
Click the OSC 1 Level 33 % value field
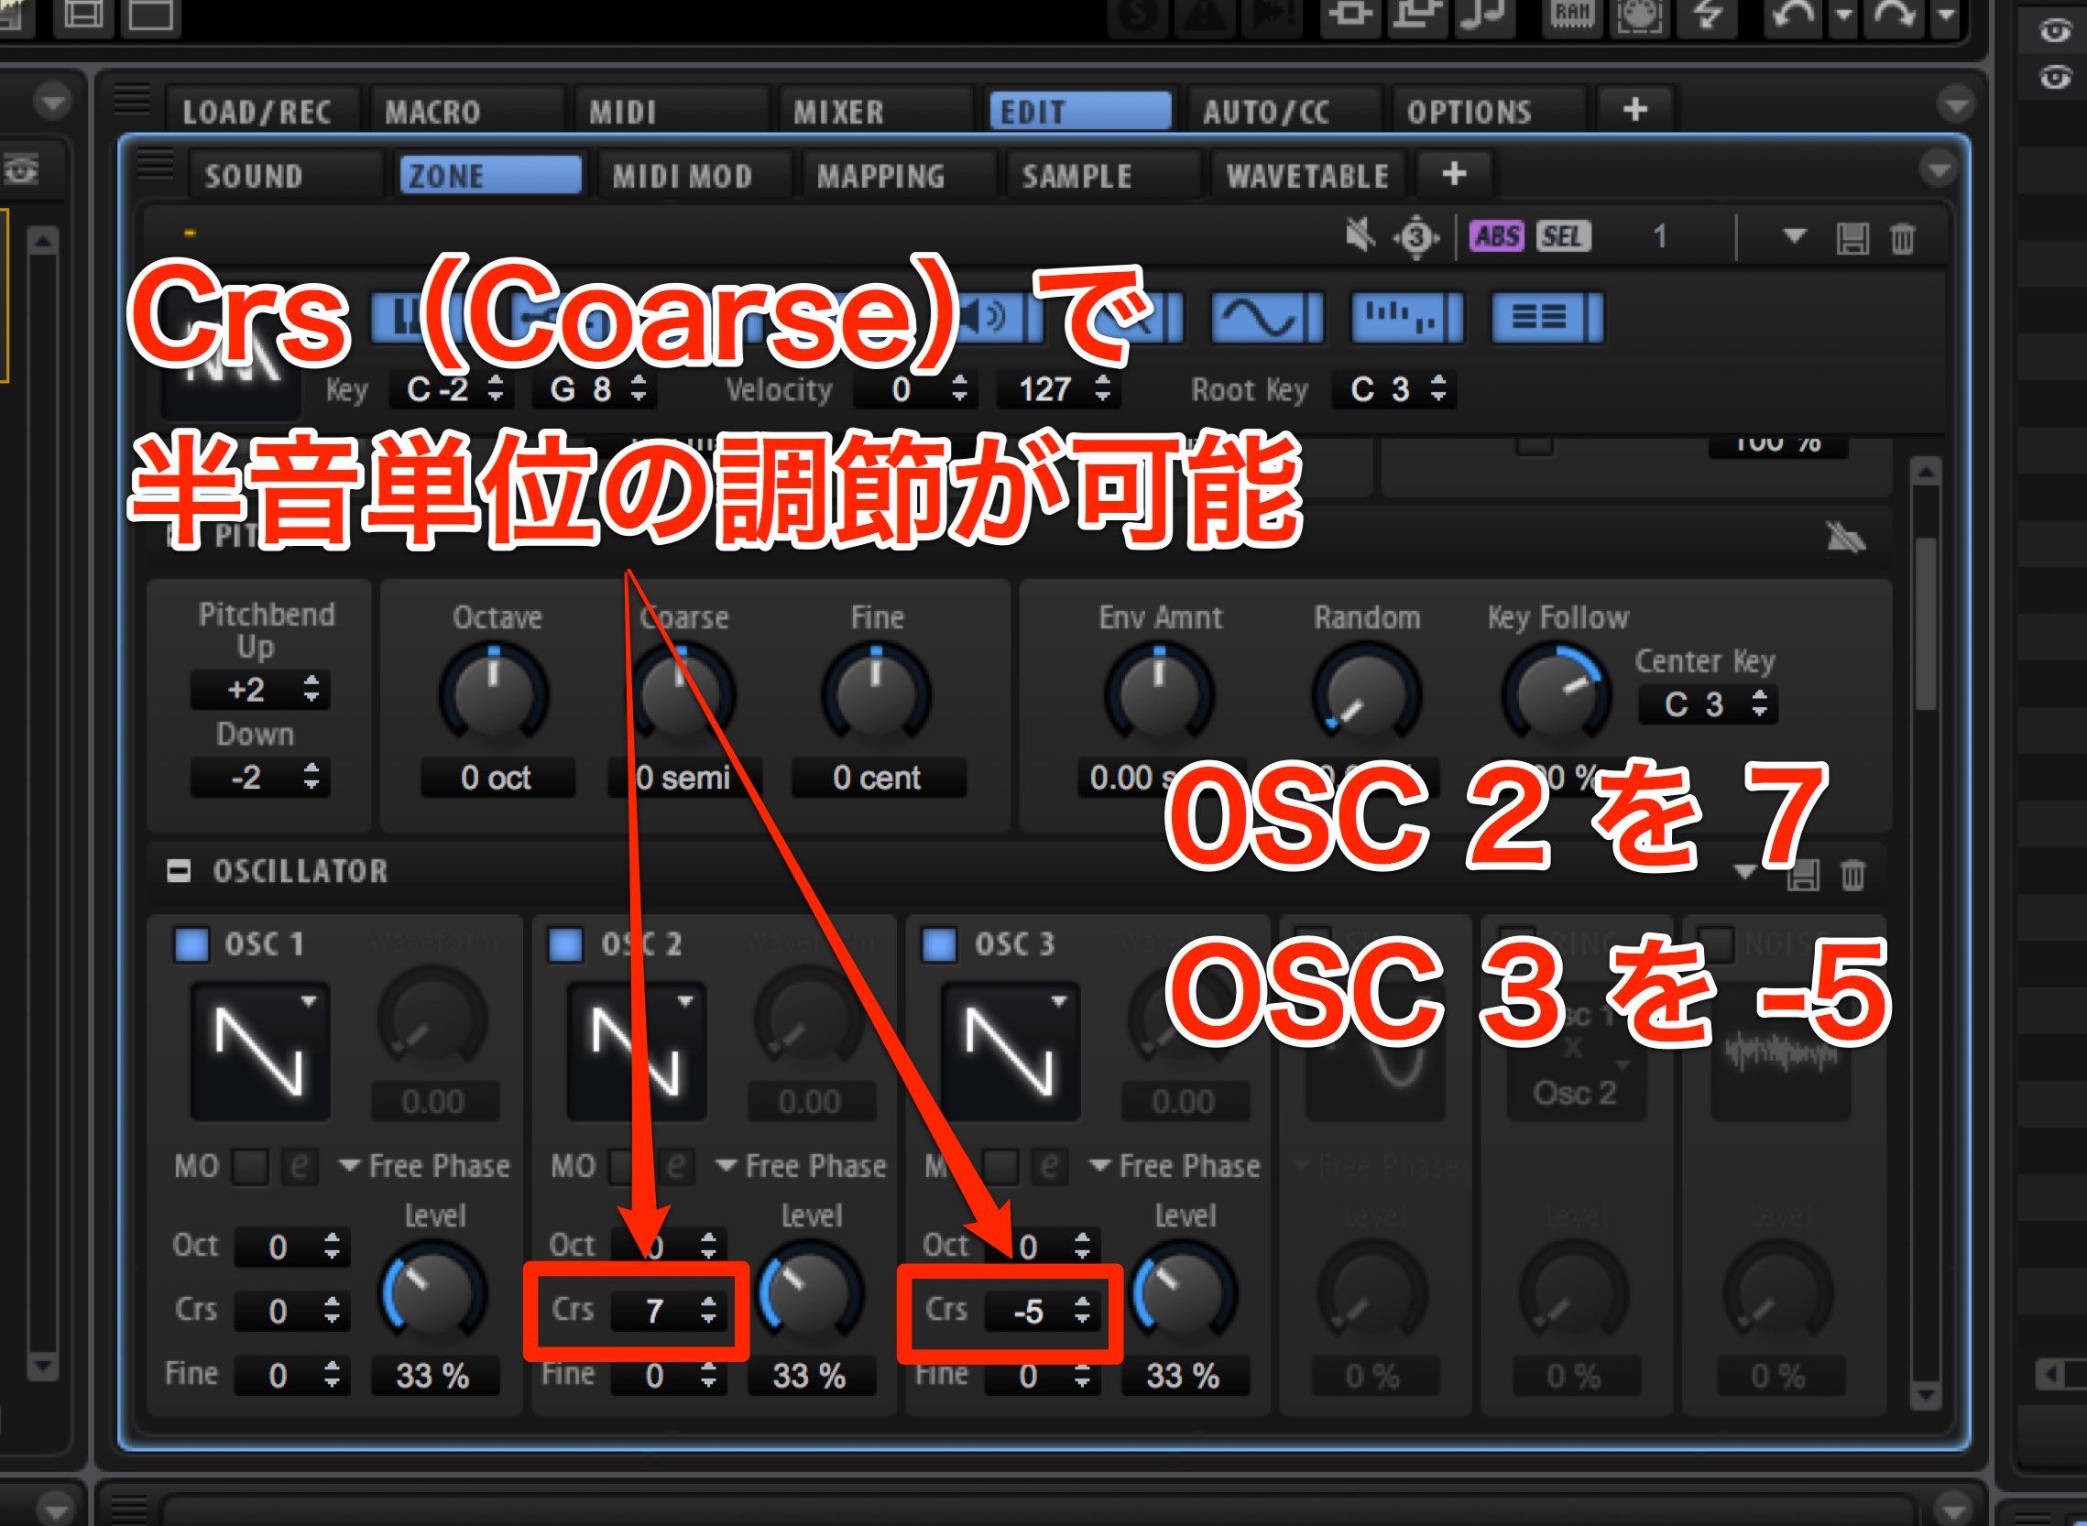click(x=434, y=1376)
